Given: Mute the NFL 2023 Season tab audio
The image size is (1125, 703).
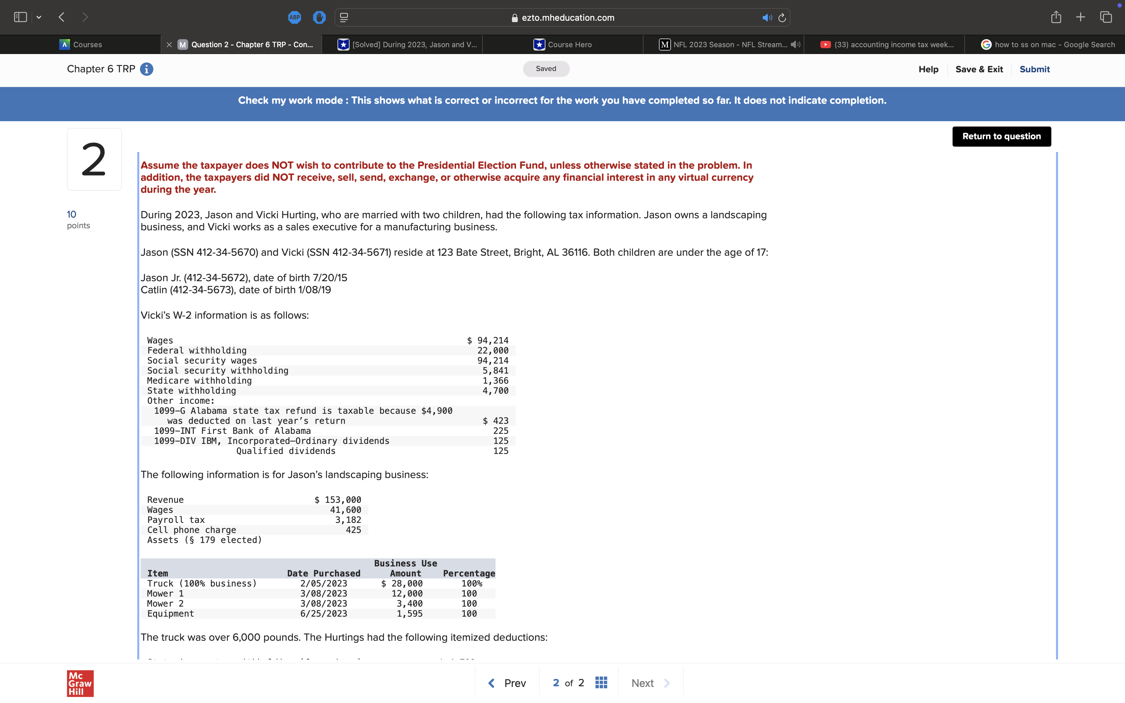Looking at the screenshot, I should coord(796,45).
